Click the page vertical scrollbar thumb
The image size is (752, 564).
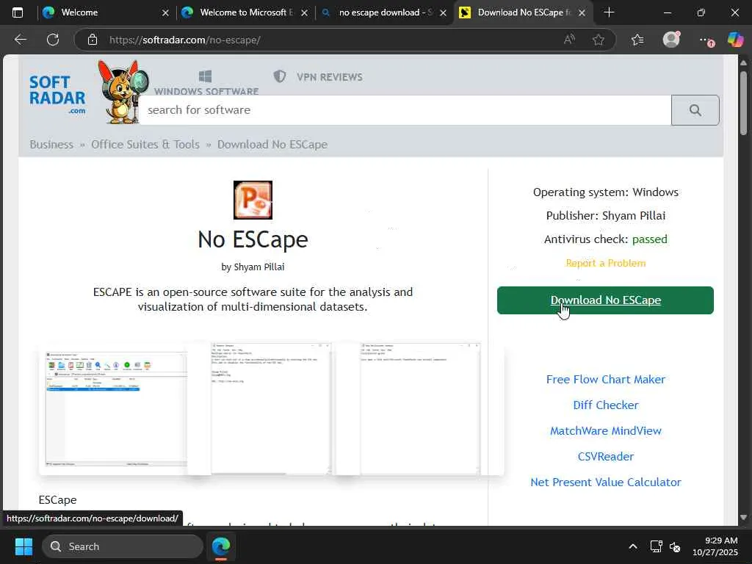point(743,103)
